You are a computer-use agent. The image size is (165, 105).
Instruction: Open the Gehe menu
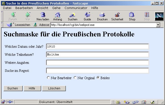(x=56, y=8)
